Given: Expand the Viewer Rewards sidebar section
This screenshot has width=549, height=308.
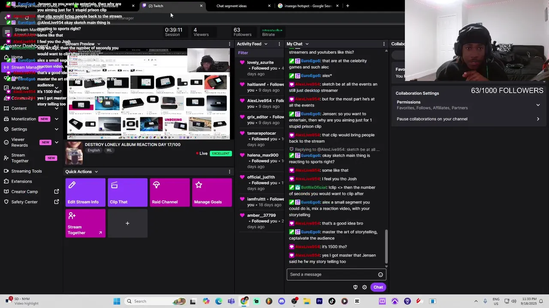Looking at the screenshot, I should 57,142.
